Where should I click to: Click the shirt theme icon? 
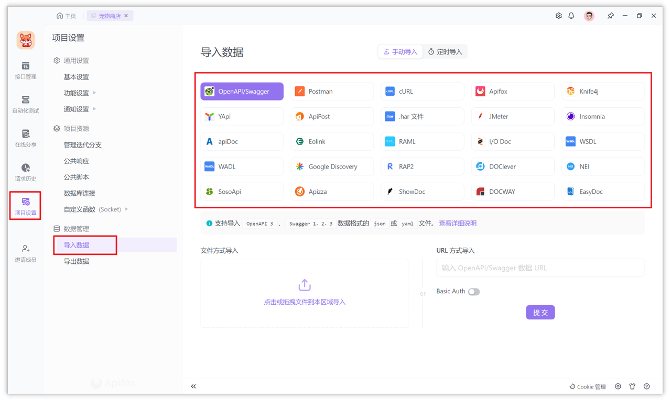(632, 386)
